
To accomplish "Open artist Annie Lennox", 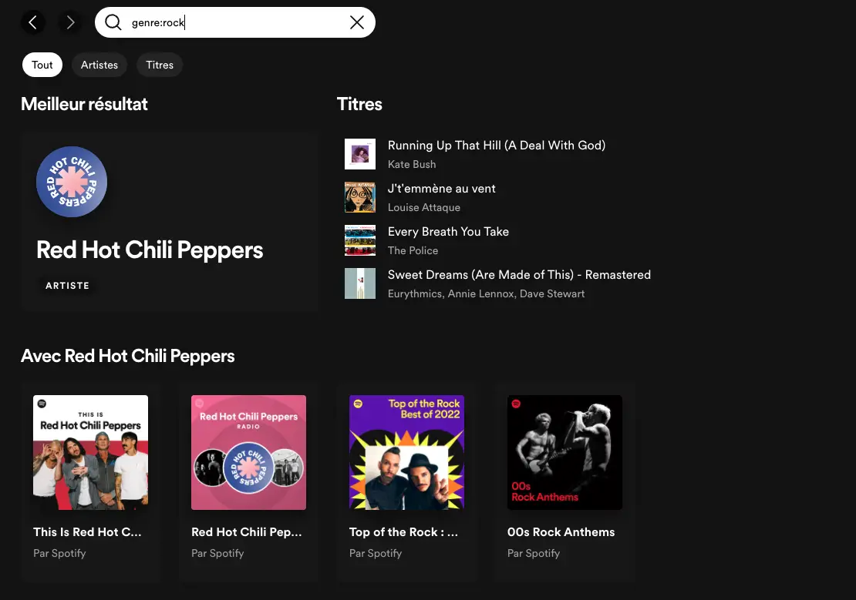I will click(x=481, y=293).
